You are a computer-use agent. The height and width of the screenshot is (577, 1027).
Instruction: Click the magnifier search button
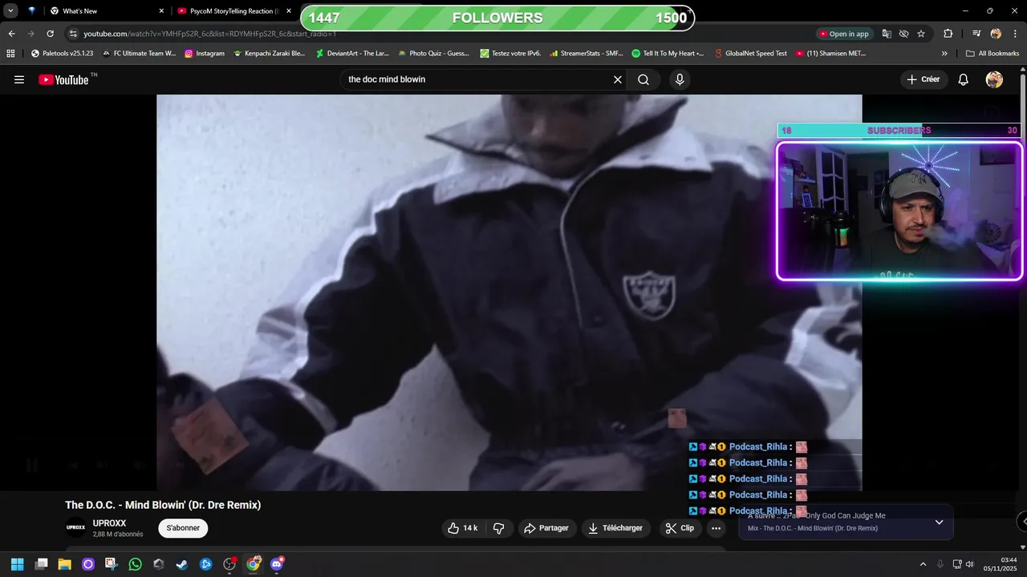click(x=643, y=79)
